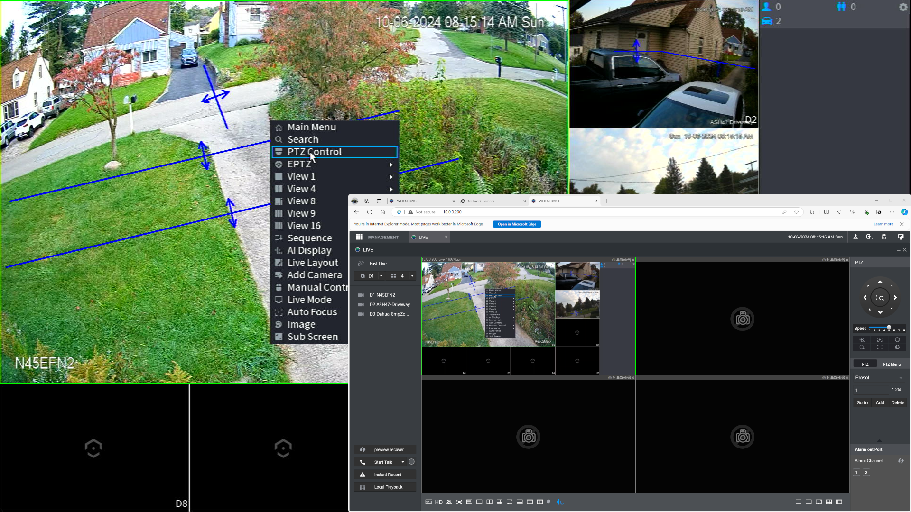Click the PTZ pan up arrow

coord(880,282)
